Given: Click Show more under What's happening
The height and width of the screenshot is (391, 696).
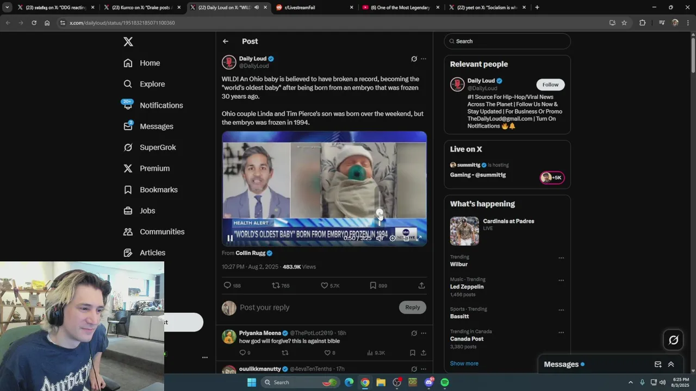Looking at the screenshot, I should (x=464, y=363).
